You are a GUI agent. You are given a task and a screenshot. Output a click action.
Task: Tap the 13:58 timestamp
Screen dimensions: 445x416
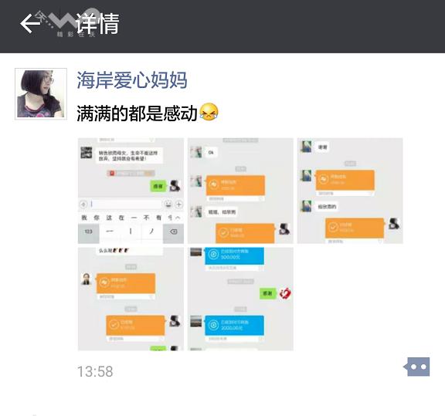click(x=95, y=371)
